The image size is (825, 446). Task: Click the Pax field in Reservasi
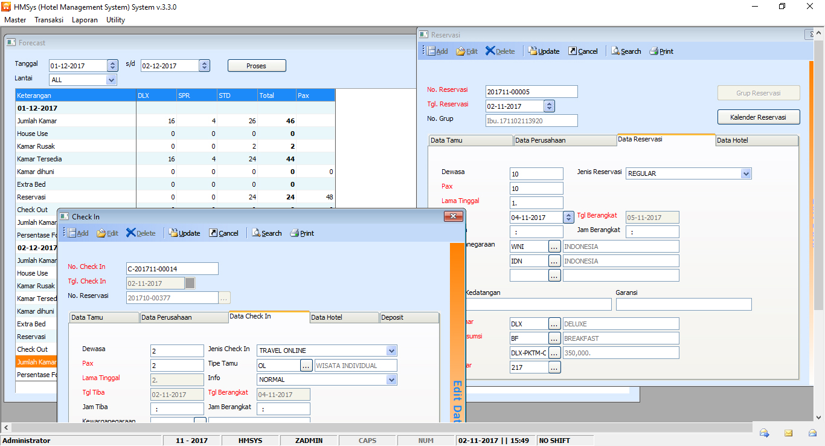pos(536,189)
